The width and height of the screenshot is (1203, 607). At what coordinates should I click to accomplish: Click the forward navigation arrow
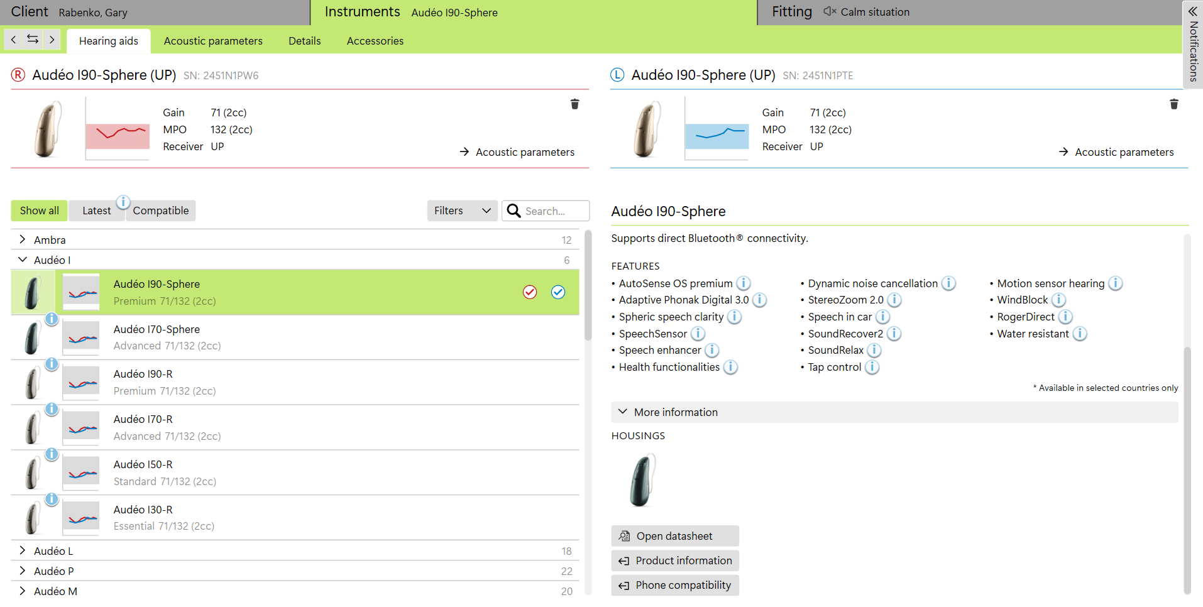pyautogui.click(x=52, y=40)
